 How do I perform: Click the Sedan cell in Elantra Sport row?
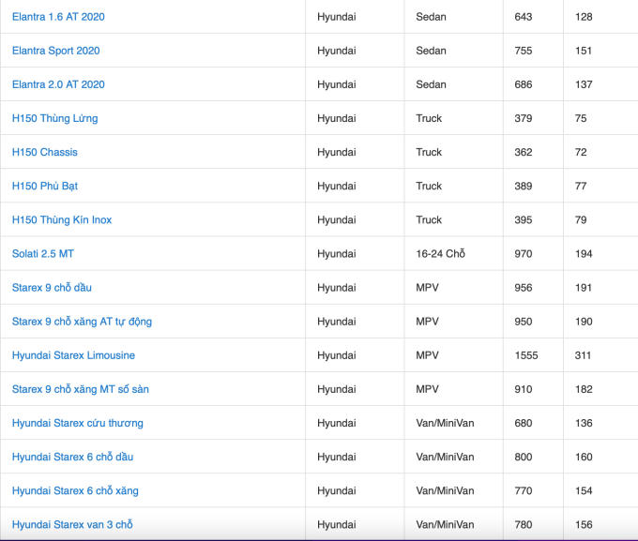431,51
